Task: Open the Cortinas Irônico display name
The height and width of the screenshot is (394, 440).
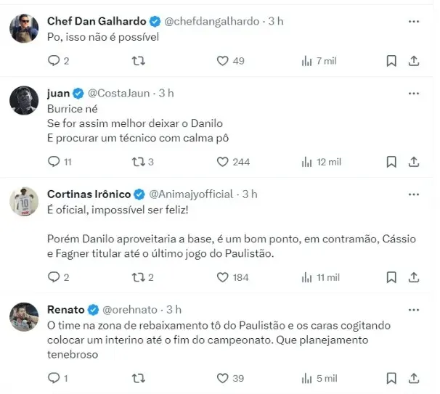Action: tap(89, 194)
